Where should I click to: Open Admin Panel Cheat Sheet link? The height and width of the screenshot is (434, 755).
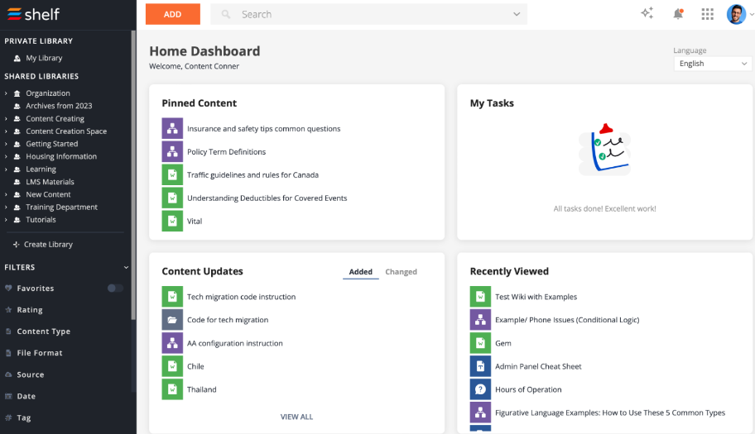tap(538, 366)
